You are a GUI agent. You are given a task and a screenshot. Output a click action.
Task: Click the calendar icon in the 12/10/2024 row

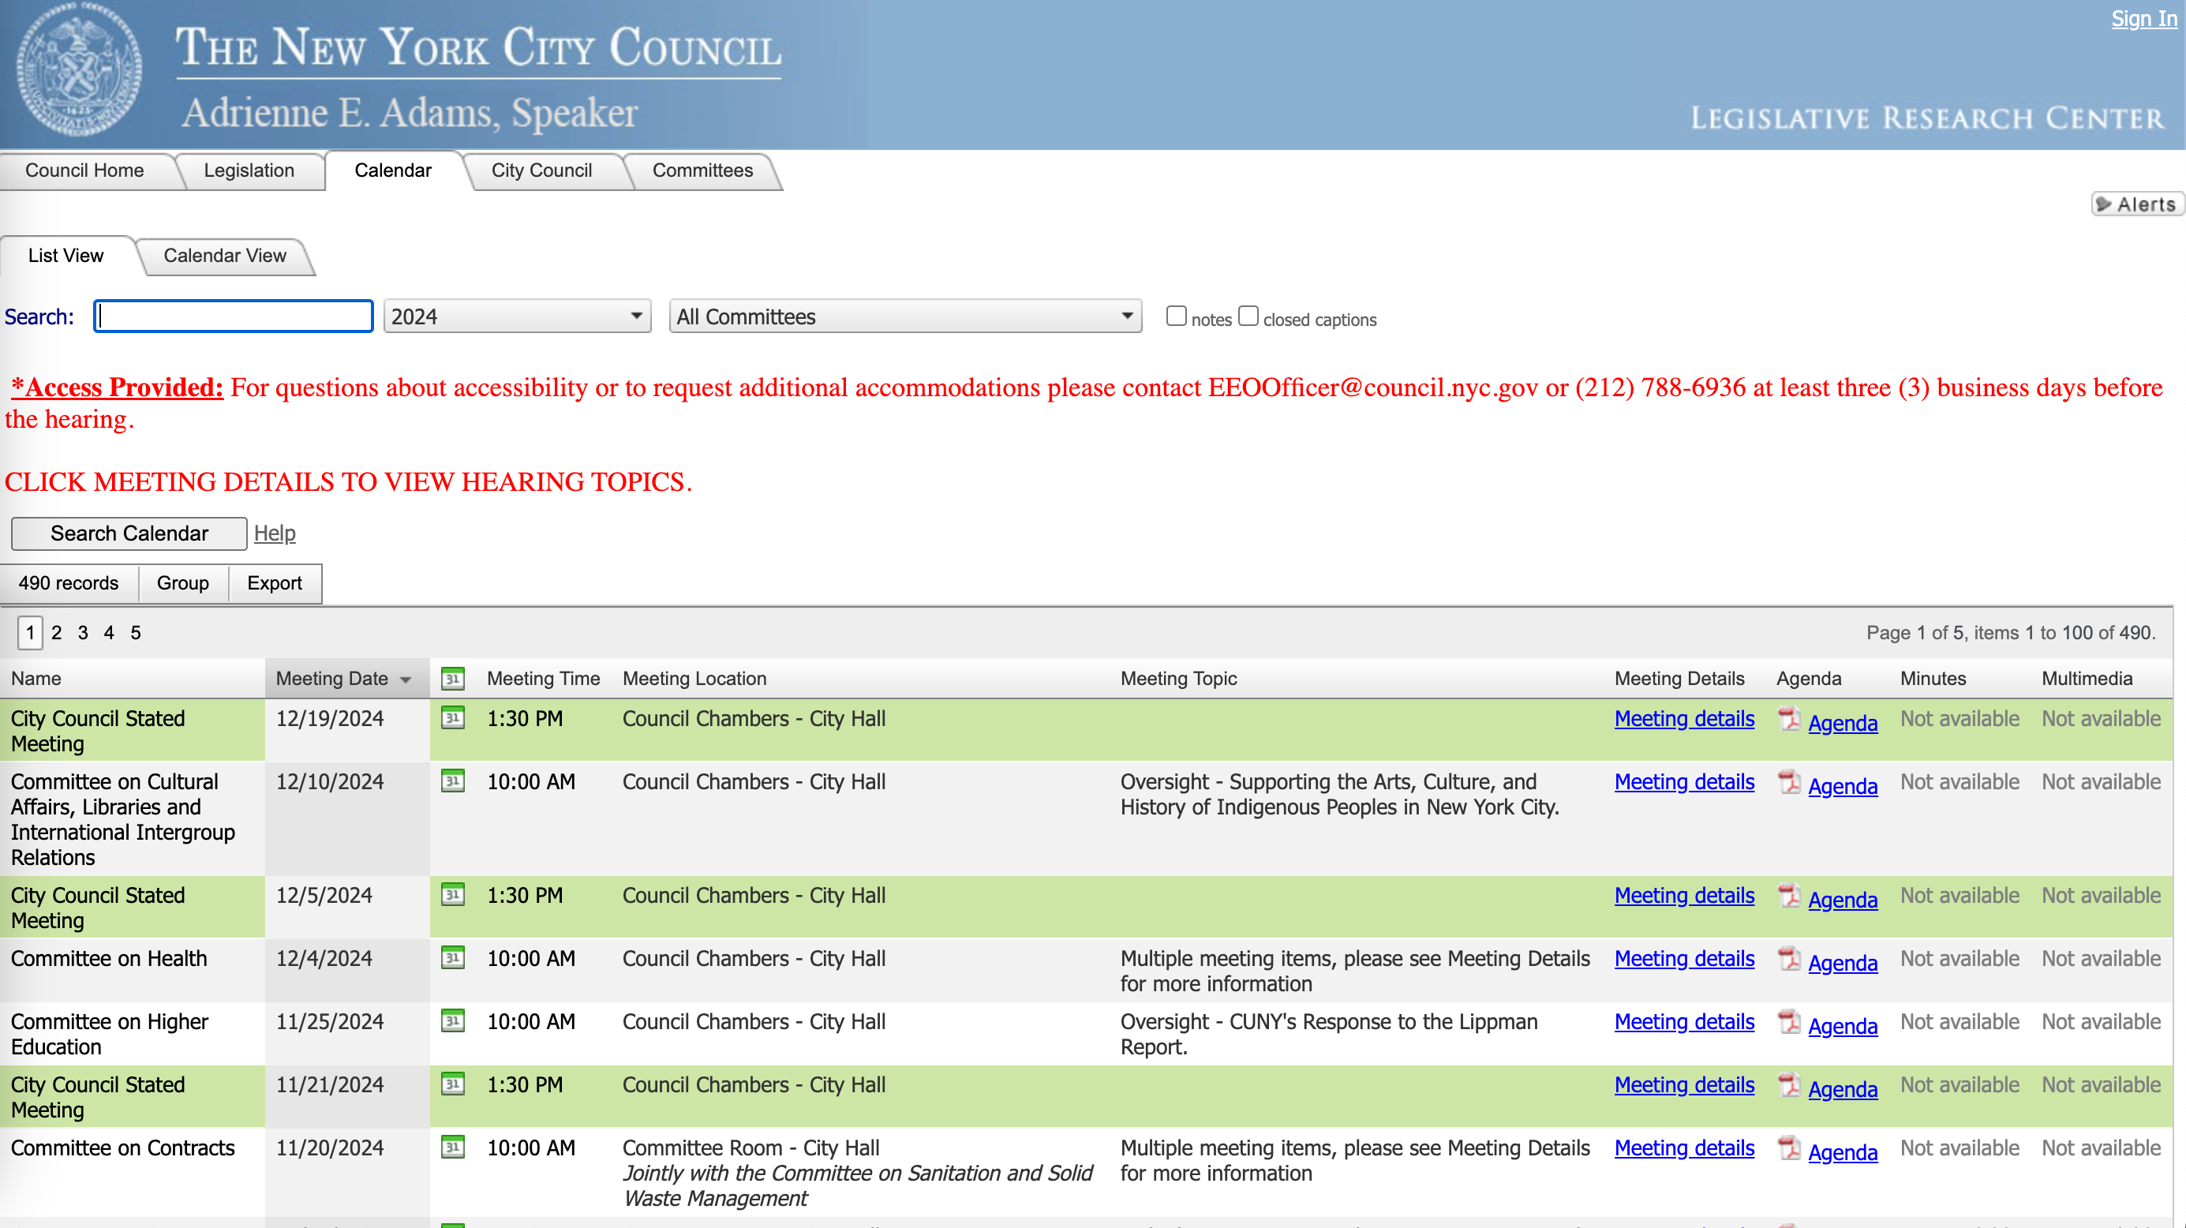[453, 781]
